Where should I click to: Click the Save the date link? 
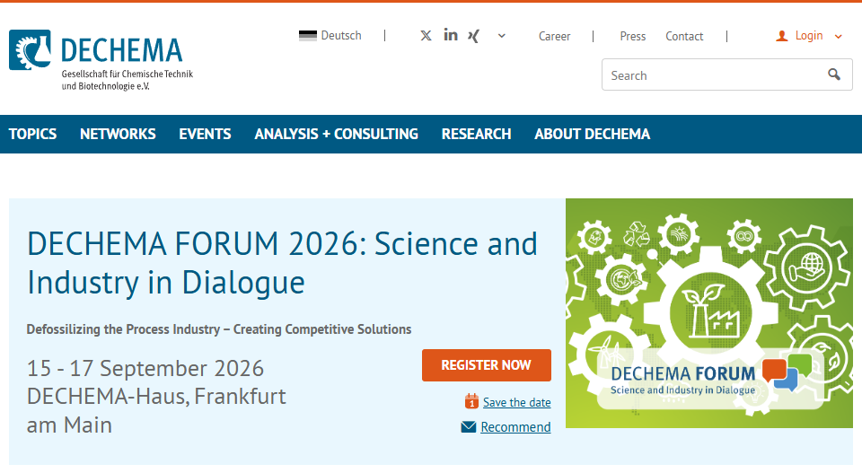[x=517, y=403]
